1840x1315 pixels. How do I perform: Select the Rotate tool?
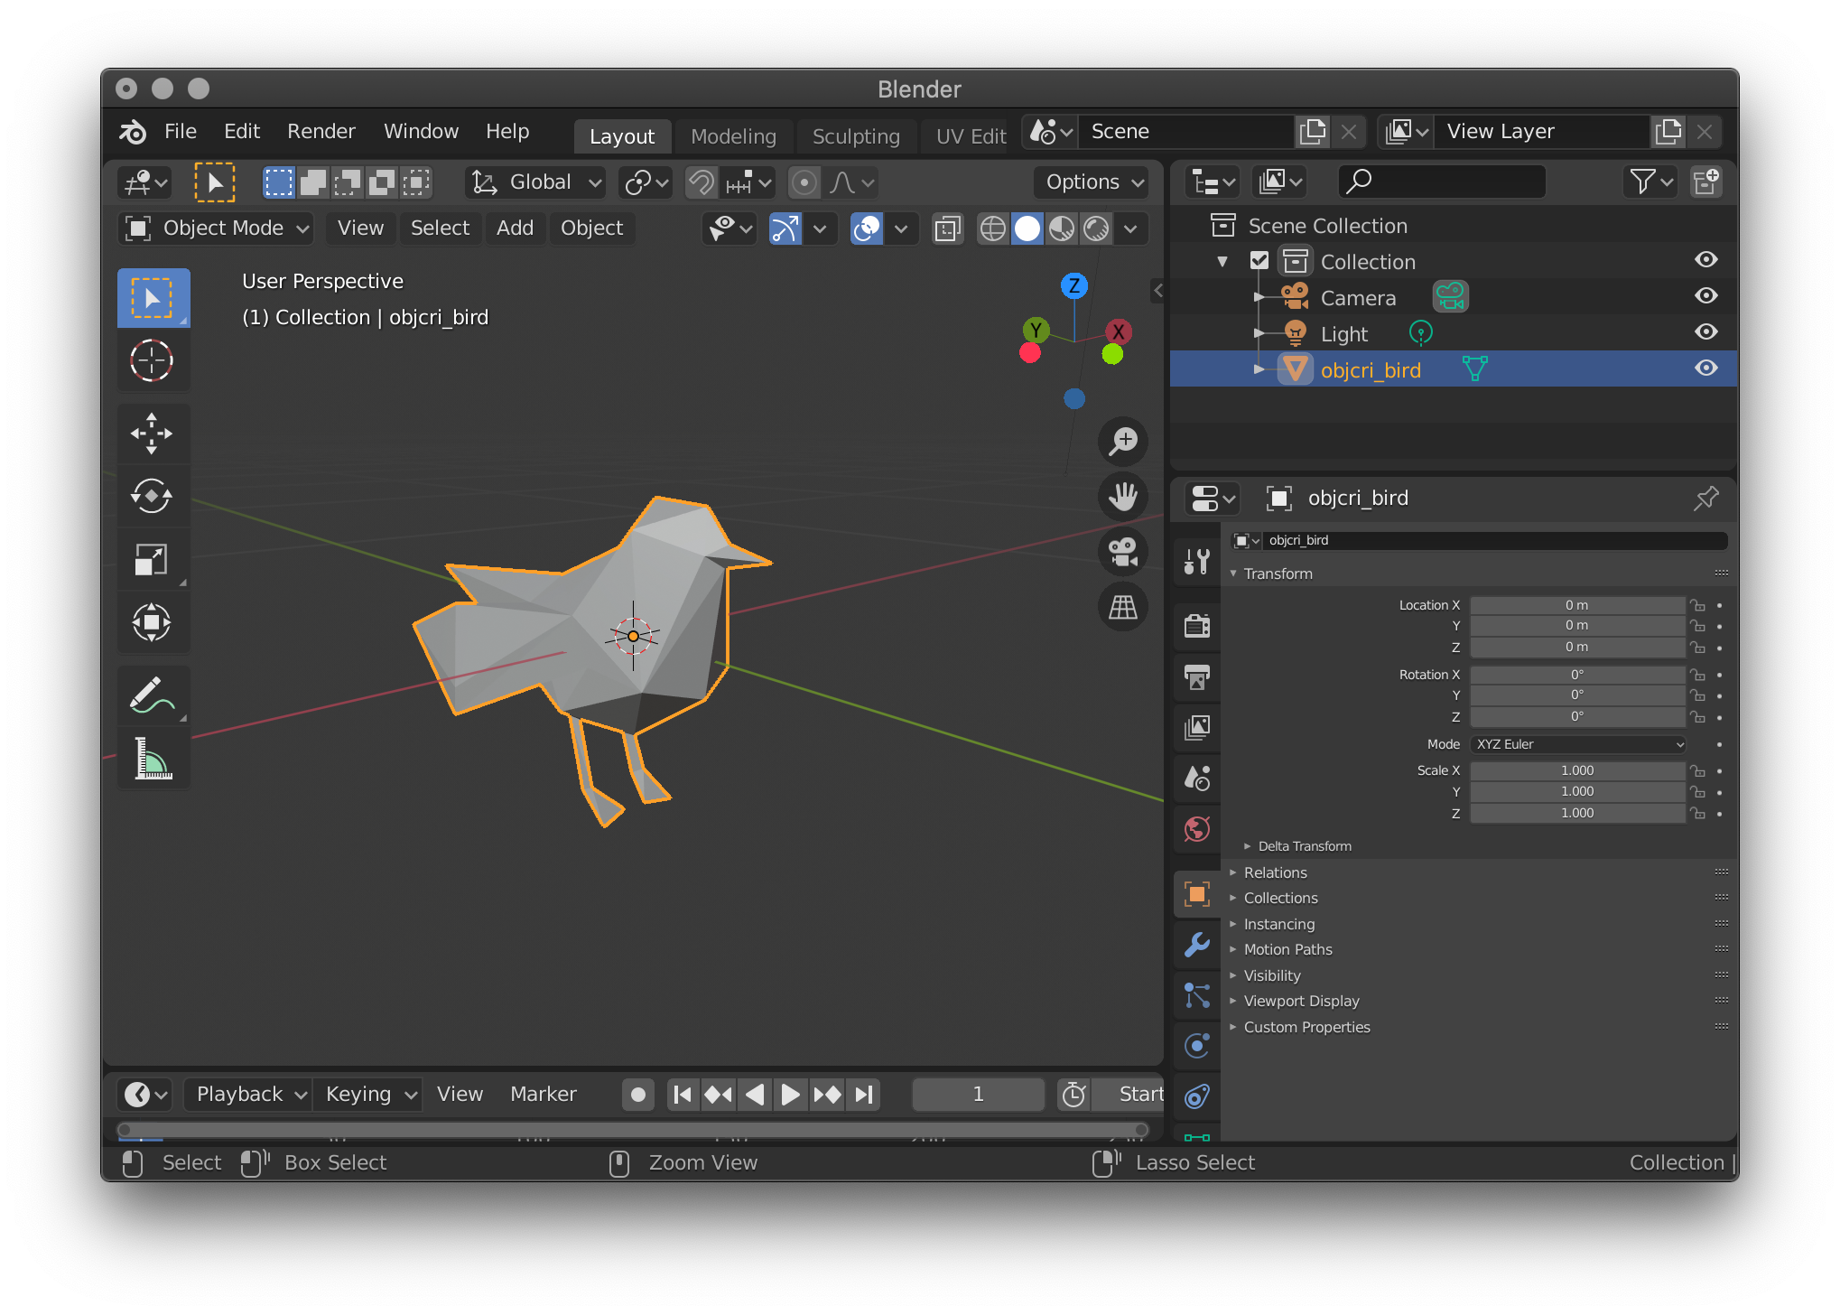coord(152,496)
